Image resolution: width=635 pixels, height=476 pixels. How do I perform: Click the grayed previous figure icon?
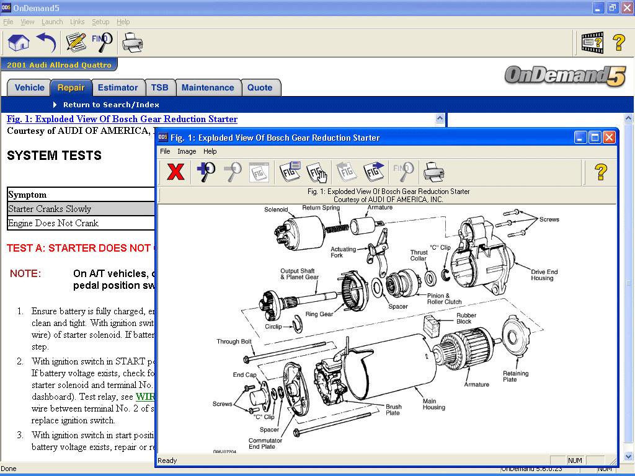(x=347, y=172)
